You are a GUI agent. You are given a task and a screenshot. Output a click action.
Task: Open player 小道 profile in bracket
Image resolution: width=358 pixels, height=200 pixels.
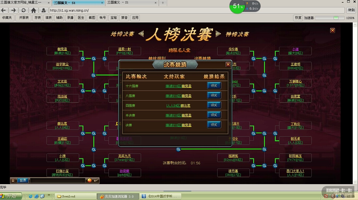tap(295, 49)
